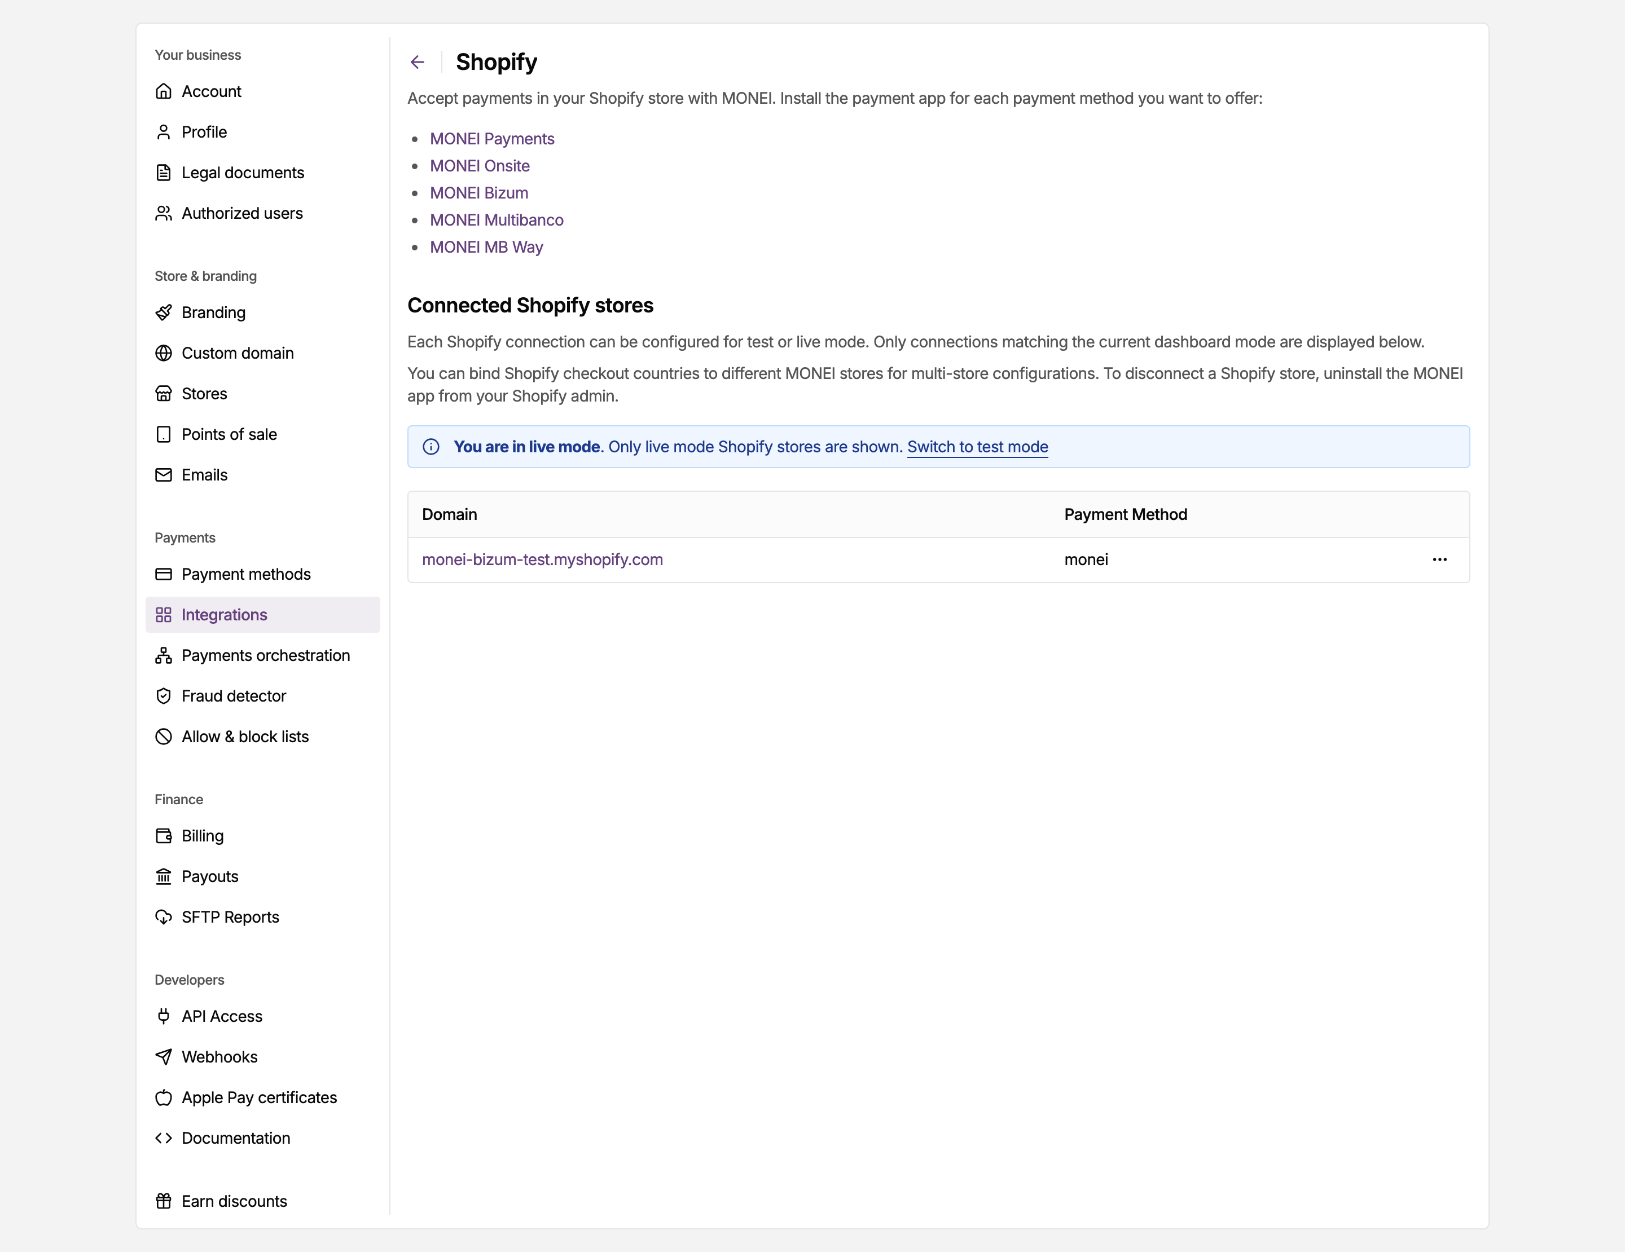Open the MONEI MB Way app link

click(x=486, y=247)
